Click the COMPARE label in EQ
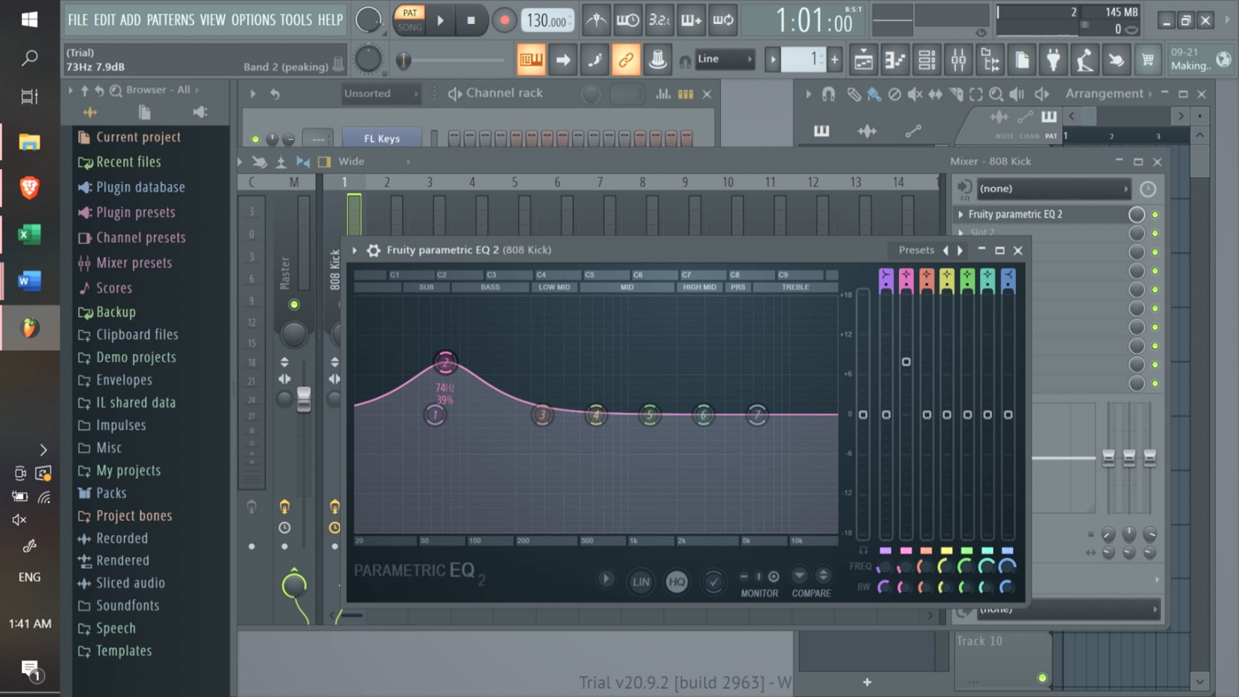 pos(811,593)
